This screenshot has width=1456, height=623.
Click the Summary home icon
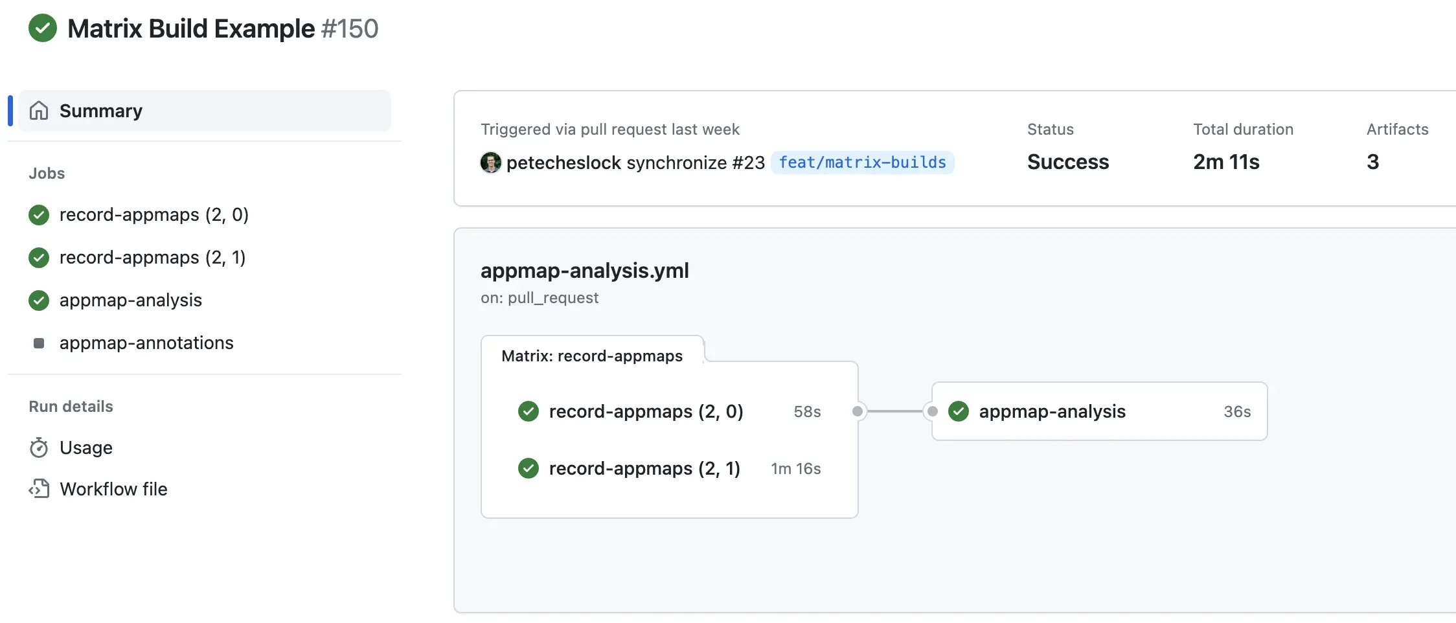39,111
